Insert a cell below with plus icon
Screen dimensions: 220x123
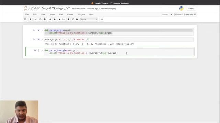pos(30,19)
